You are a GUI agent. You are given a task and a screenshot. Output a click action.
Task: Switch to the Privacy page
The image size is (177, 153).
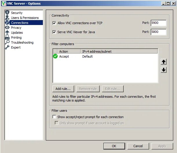(x=16, y=28)
